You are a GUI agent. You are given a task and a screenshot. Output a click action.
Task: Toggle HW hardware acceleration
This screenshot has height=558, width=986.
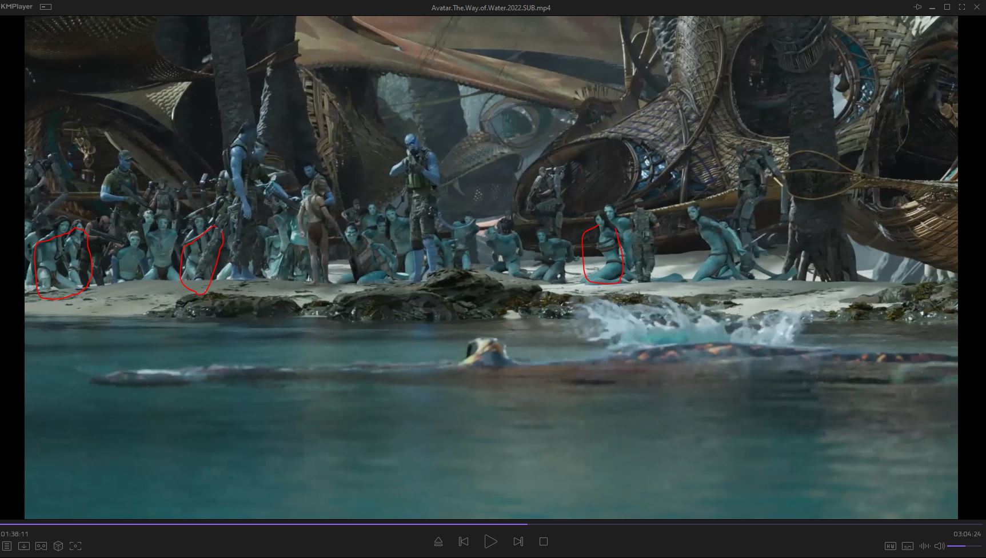891,546
